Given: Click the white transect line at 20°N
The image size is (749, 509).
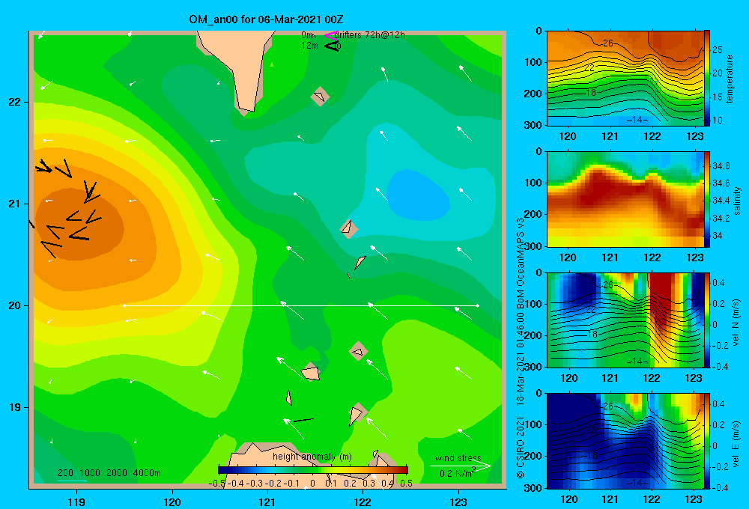Looking at the screenshot, I should pos(301,305).
